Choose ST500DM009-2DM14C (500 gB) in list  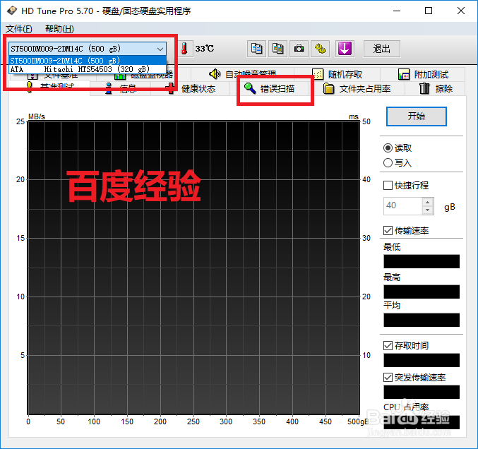(88, 60)
